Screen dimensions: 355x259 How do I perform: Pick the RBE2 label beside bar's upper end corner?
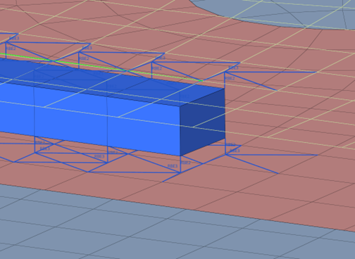(x=230, y=79)
